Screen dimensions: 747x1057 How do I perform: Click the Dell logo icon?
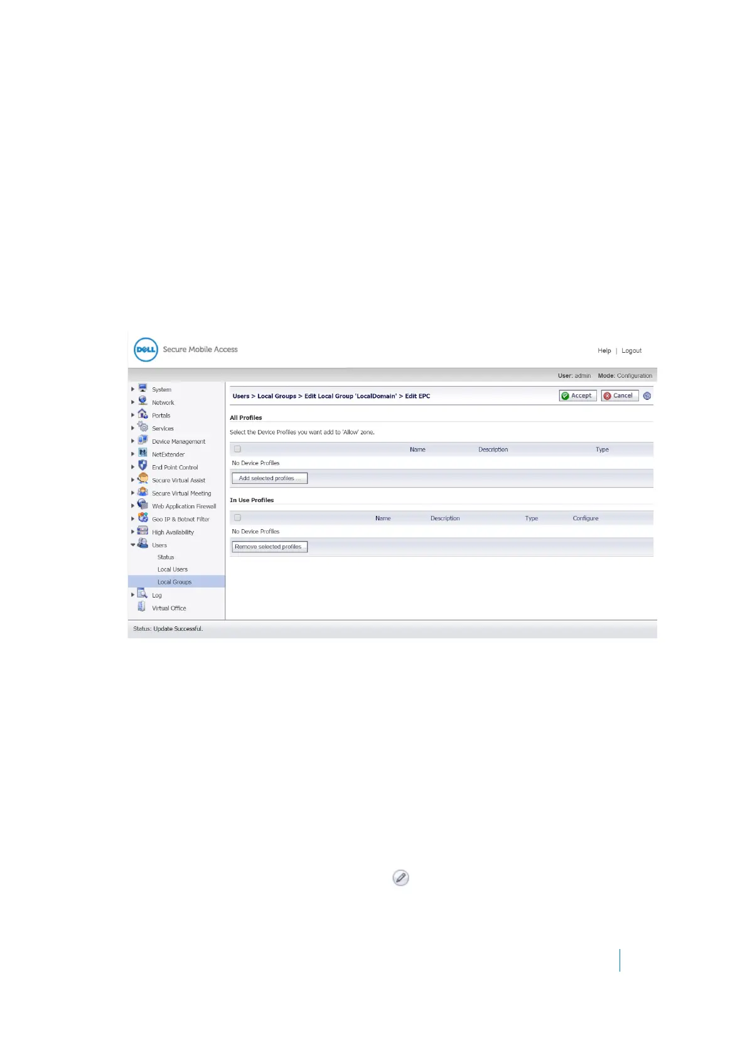pyautogui.click(x=146, y=350)
